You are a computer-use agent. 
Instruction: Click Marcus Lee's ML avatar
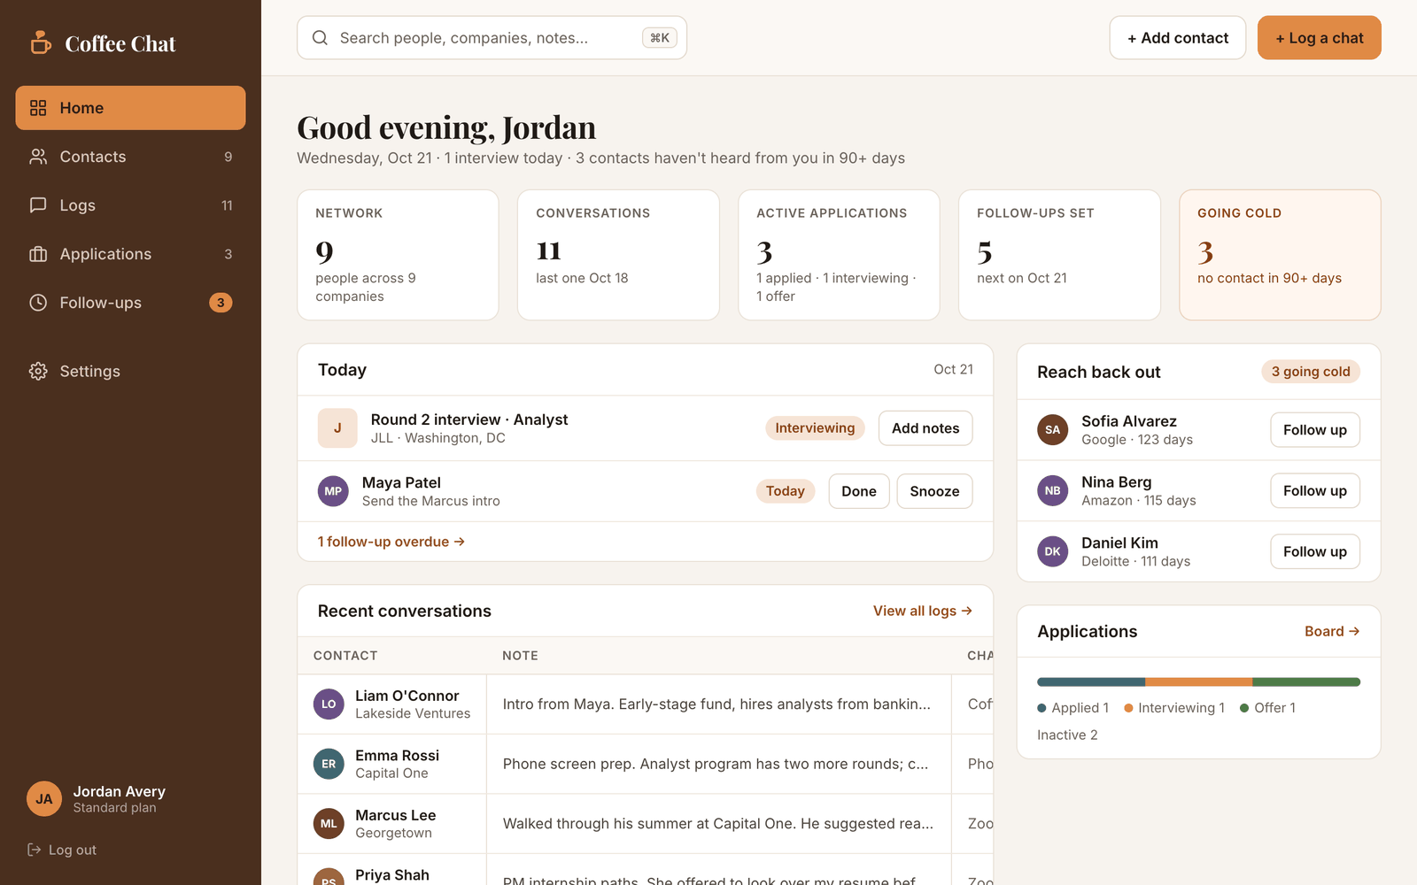pos(329,824)
